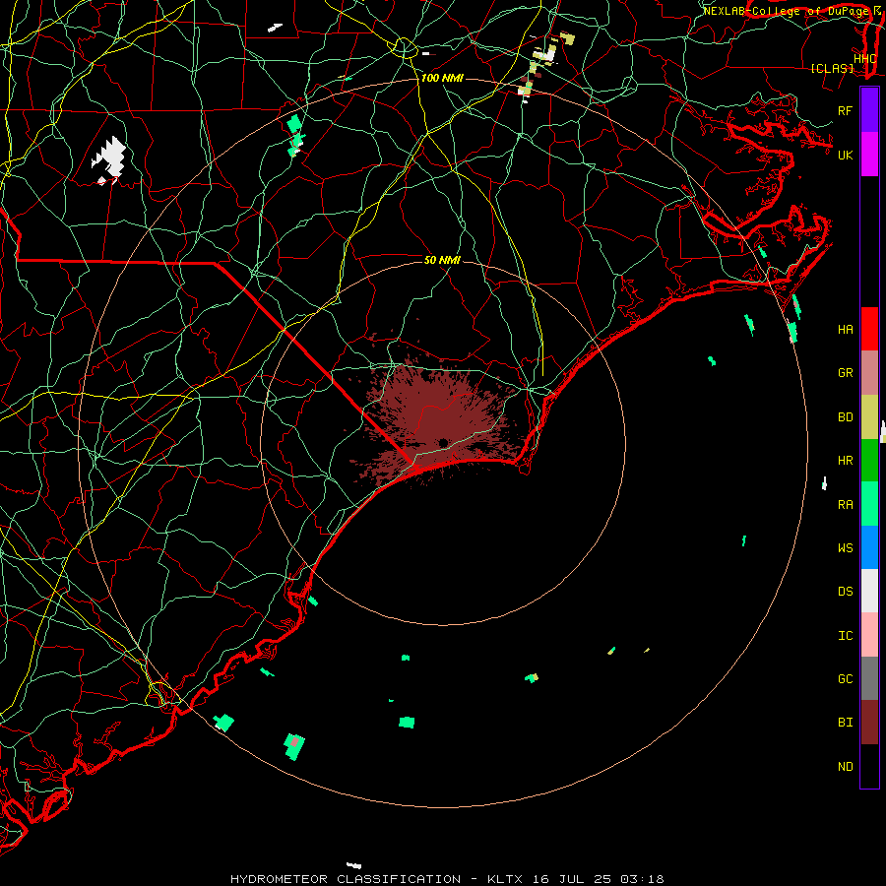Click the dark green HR legend swatch

point(869,460)
